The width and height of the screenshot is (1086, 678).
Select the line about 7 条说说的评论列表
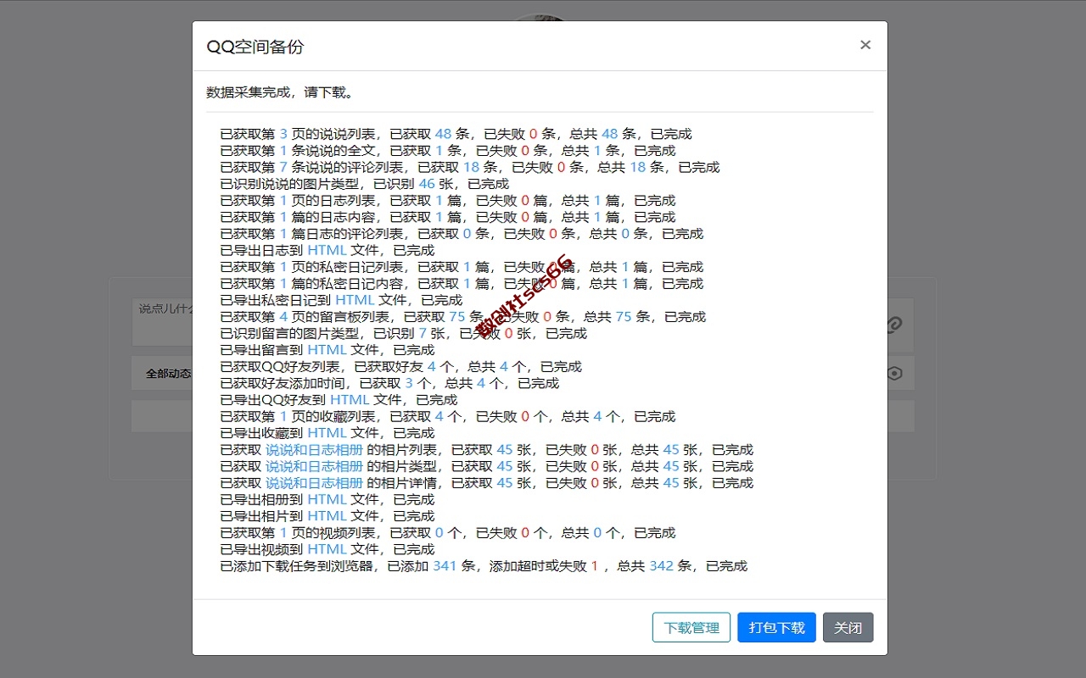(x=469, y=167)
